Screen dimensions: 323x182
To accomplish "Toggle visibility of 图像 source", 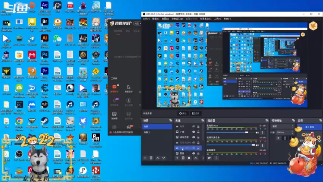I will pyautogui.click(x=194, y=153).
